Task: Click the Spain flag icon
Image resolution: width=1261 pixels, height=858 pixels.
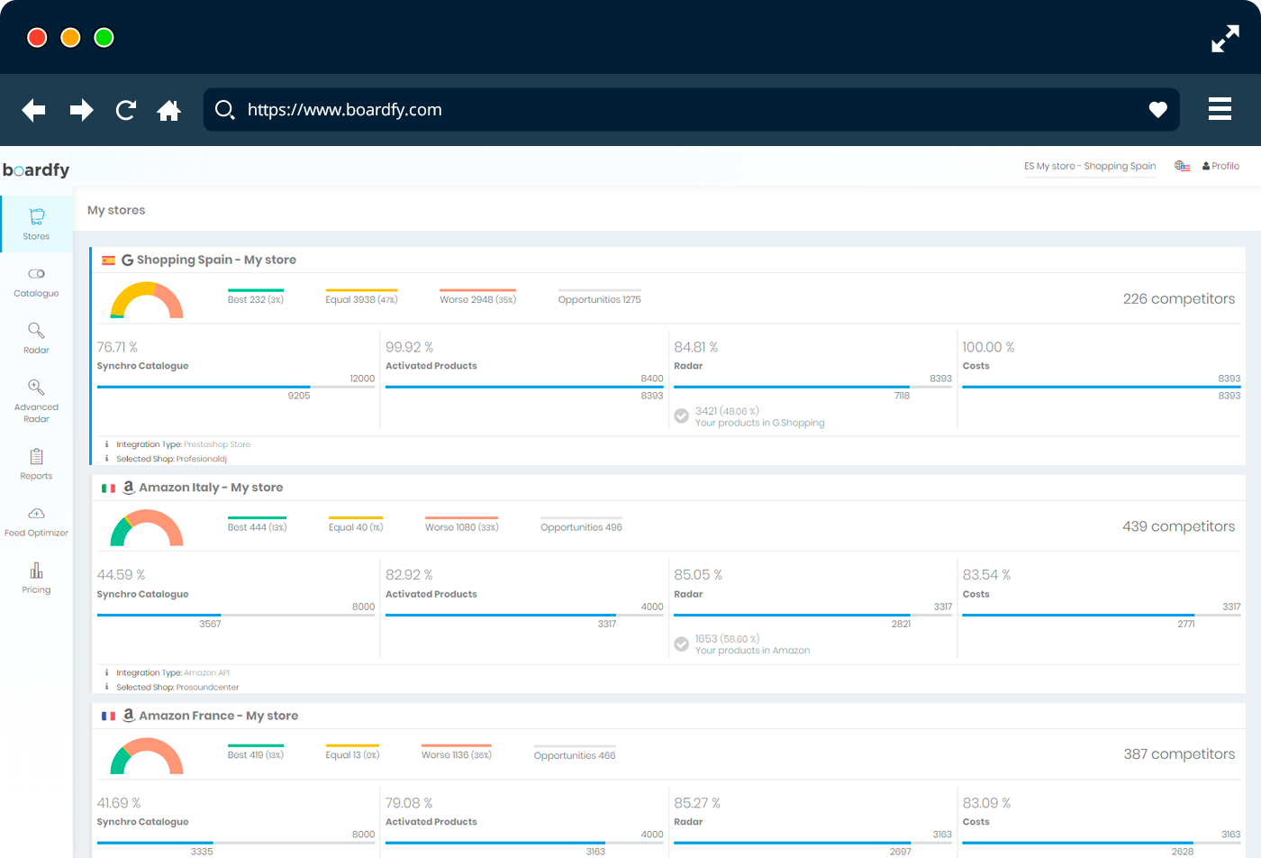Action: tap(108, 260)
